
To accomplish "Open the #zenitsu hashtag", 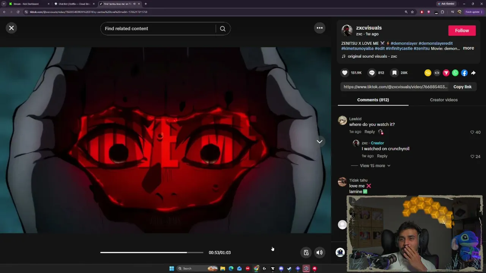I will coord(422,49).
